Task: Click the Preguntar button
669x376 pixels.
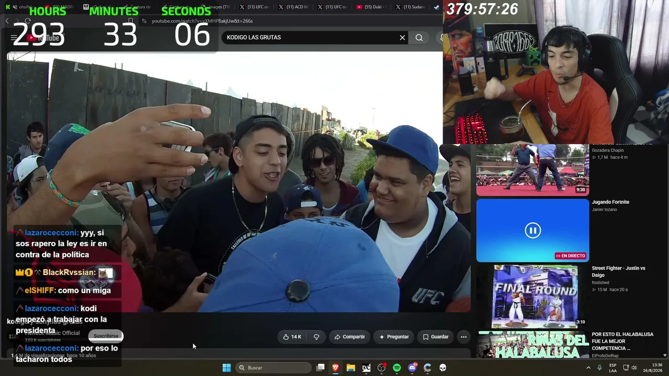Action: pyautogui.click(x=394, y=337)
